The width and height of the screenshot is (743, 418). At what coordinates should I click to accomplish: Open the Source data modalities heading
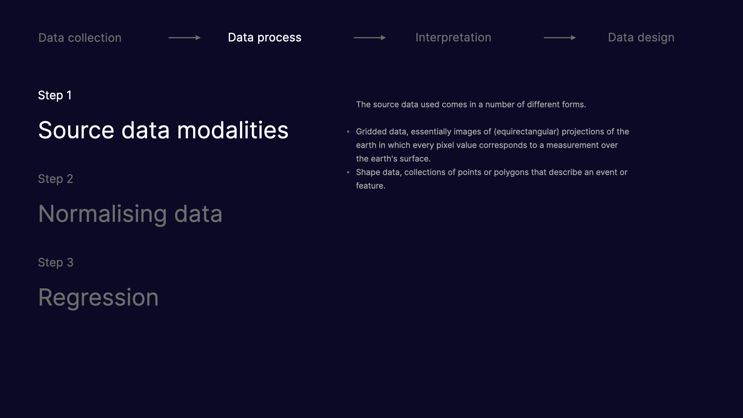coord(163,130)
